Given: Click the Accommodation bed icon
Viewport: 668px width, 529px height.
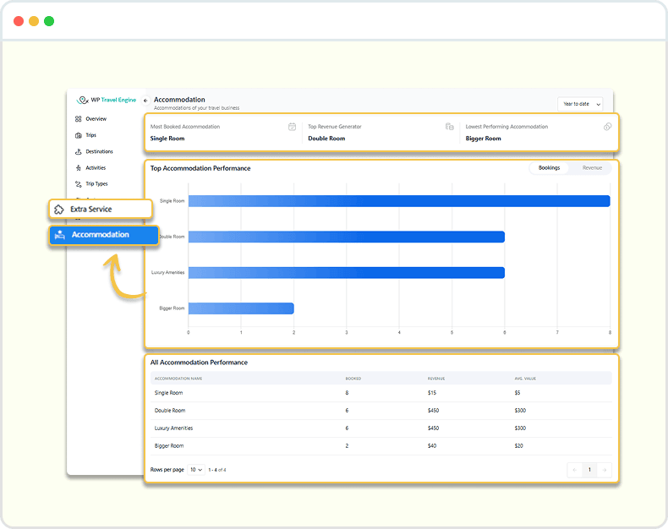Looking at the screenshot, I should [x=60, y=235].
